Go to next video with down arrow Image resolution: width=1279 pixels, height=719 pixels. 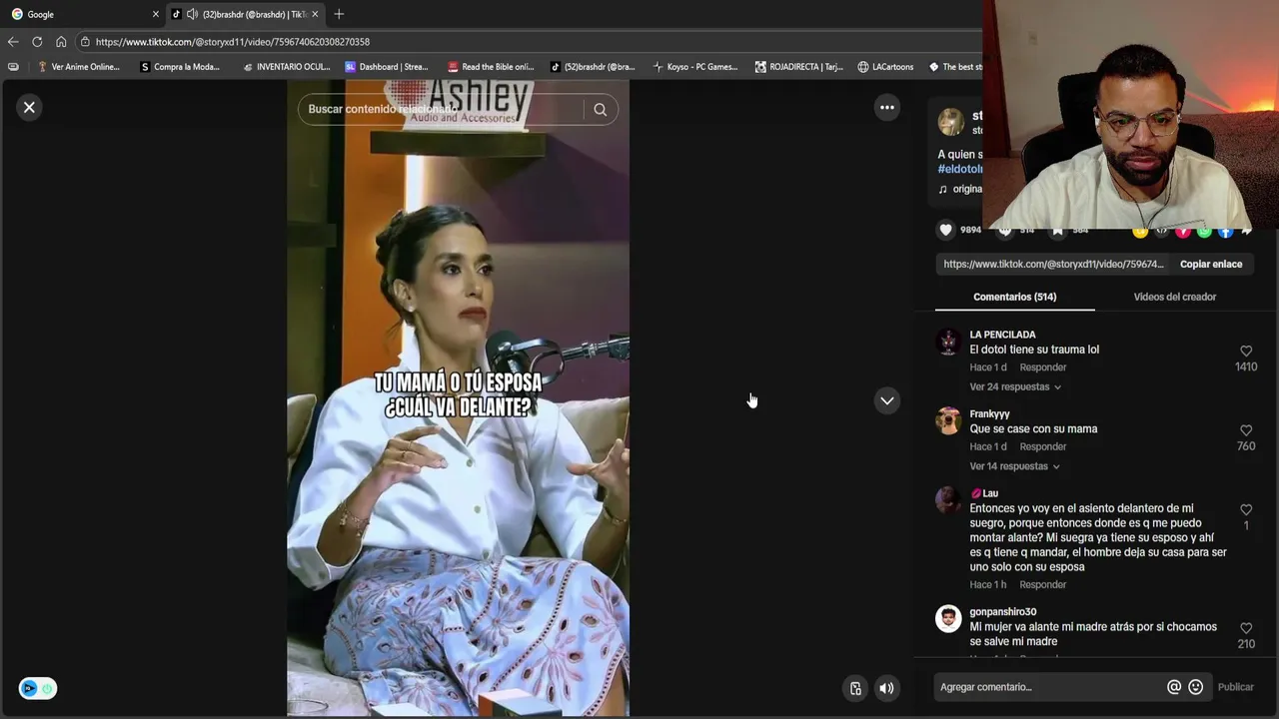point(886,400)
